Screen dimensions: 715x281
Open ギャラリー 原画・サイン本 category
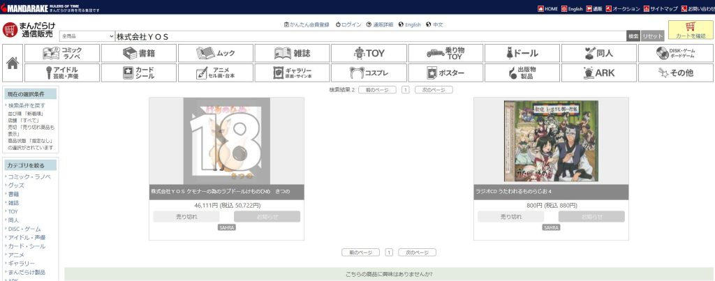pyautogui.click(x=293, y=73)
